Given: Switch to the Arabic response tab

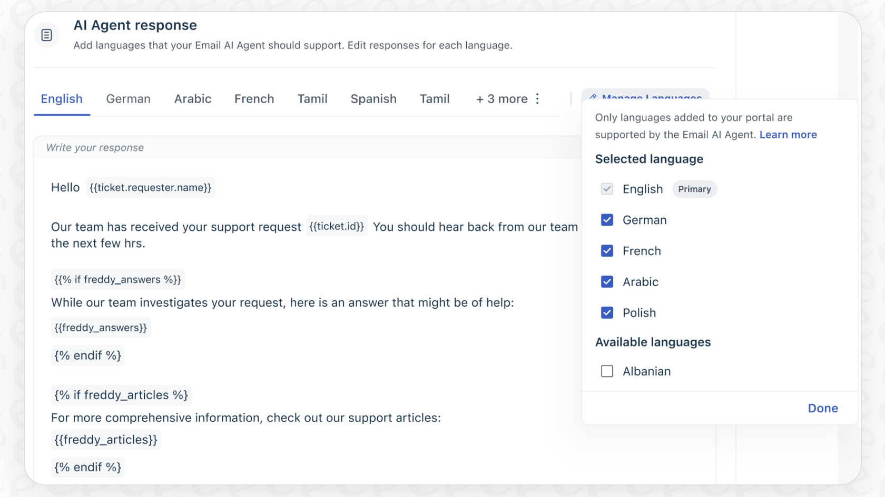Looking at the screenshot, I should click(x=193, y=98).
